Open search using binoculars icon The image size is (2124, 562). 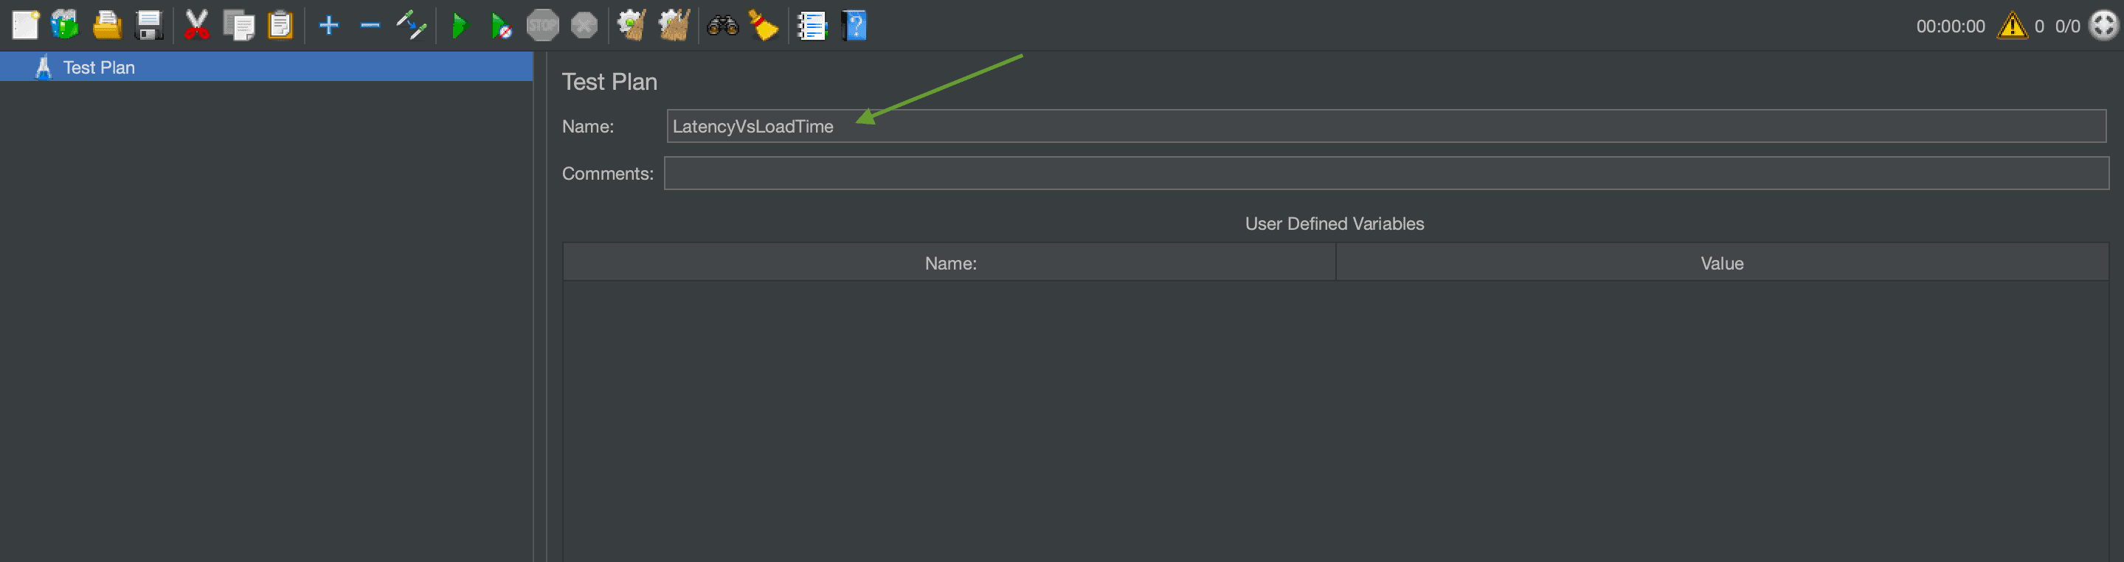(722, 26)
